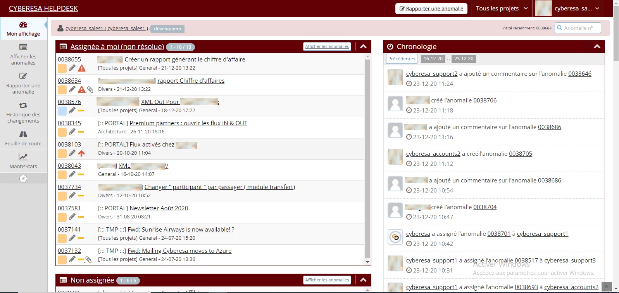The height and width of the screenshot is (293, 619).
Task: Click high priority arrow icon of 0038103
Action: click(81, 153)
